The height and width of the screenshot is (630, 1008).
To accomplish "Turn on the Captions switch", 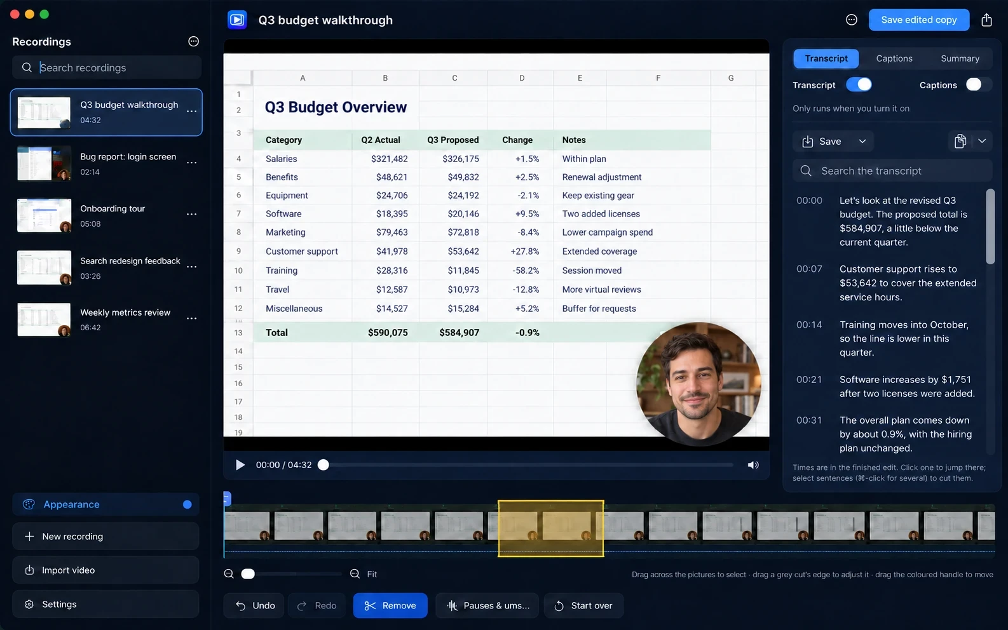I will click(979, 84).
